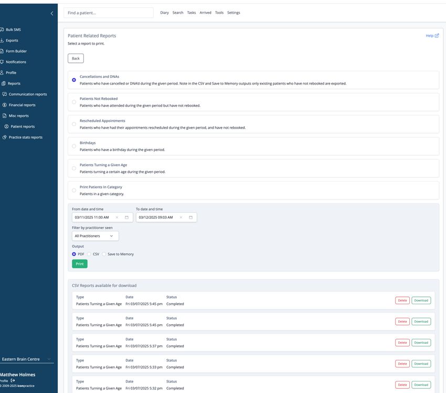Open the Help link
The width and height of the screenshot is (446, 393).
pos(432,36)
